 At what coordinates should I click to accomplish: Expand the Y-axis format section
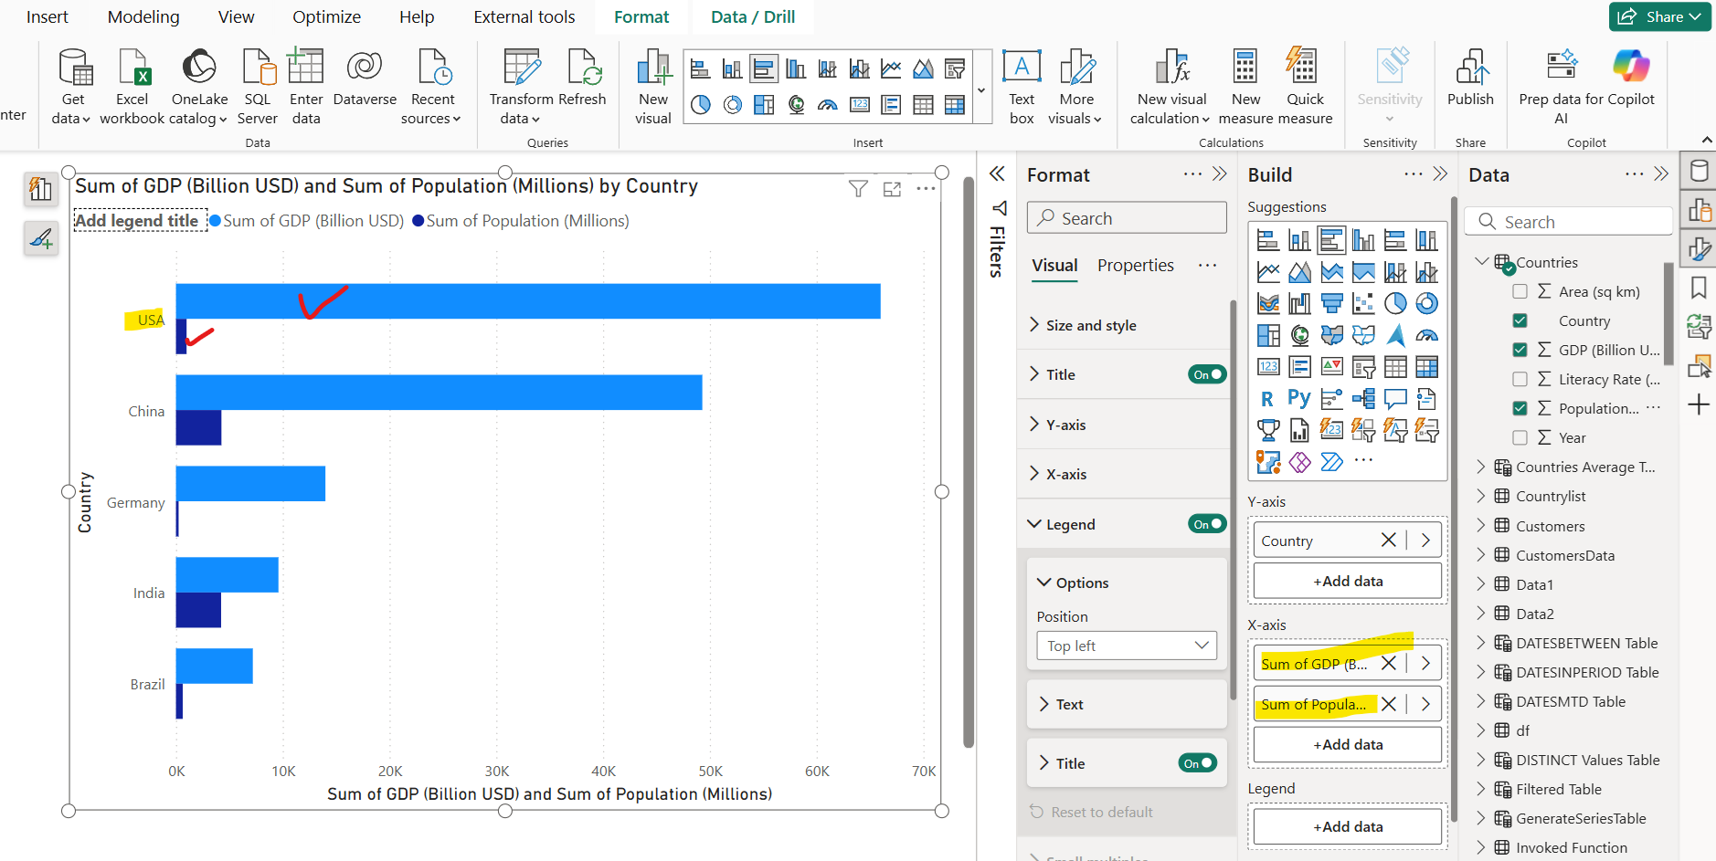coord(1065,425)
